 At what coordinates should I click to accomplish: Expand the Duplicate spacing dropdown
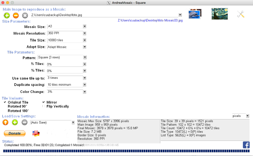[x=84, y=85]
